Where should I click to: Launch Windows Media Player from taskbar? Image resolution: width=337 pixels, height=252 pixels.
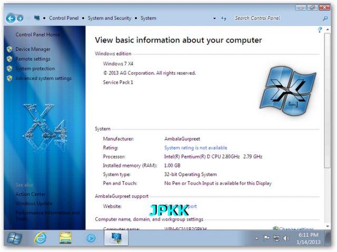tap(91, 238)
